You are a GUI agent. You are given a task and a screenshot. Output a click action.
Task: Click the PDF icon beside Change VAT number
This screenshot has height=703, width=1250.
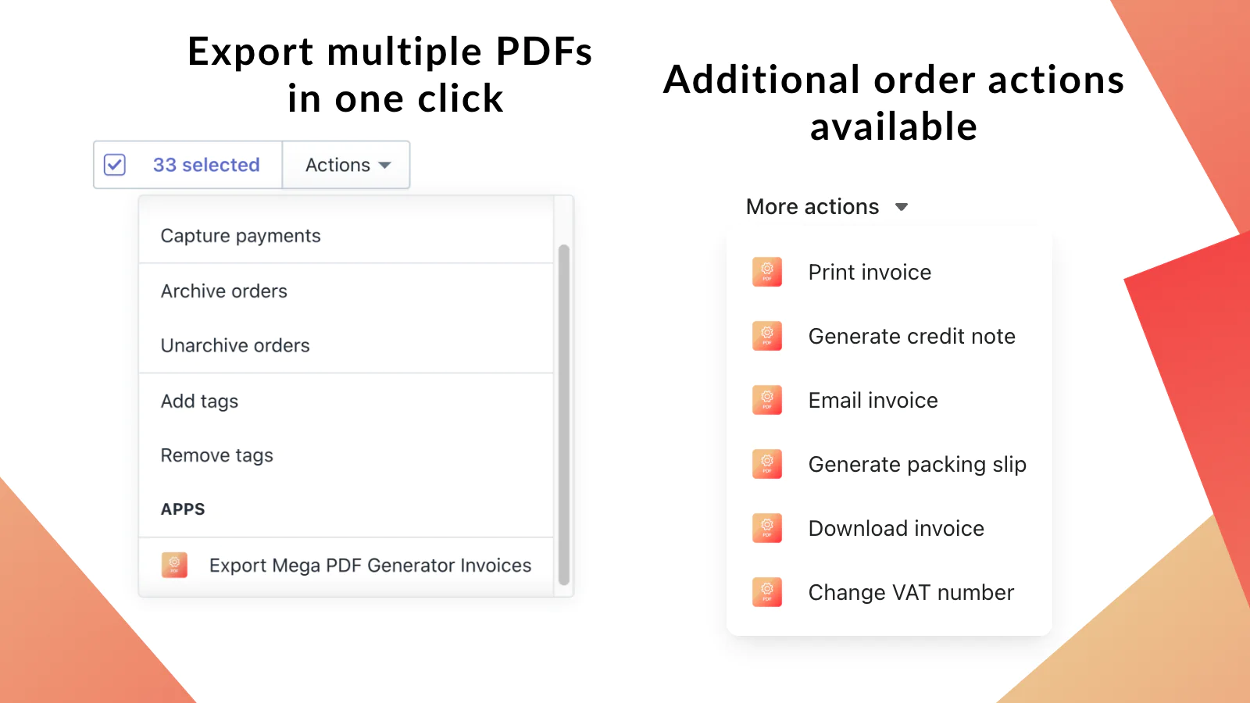[766, 592]
